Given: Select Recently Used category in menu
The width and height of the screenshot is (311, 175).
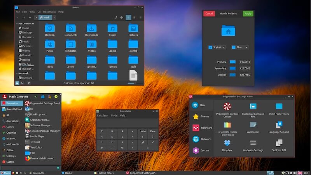Looking at the screenshot, I should click(x=12, y=109).
